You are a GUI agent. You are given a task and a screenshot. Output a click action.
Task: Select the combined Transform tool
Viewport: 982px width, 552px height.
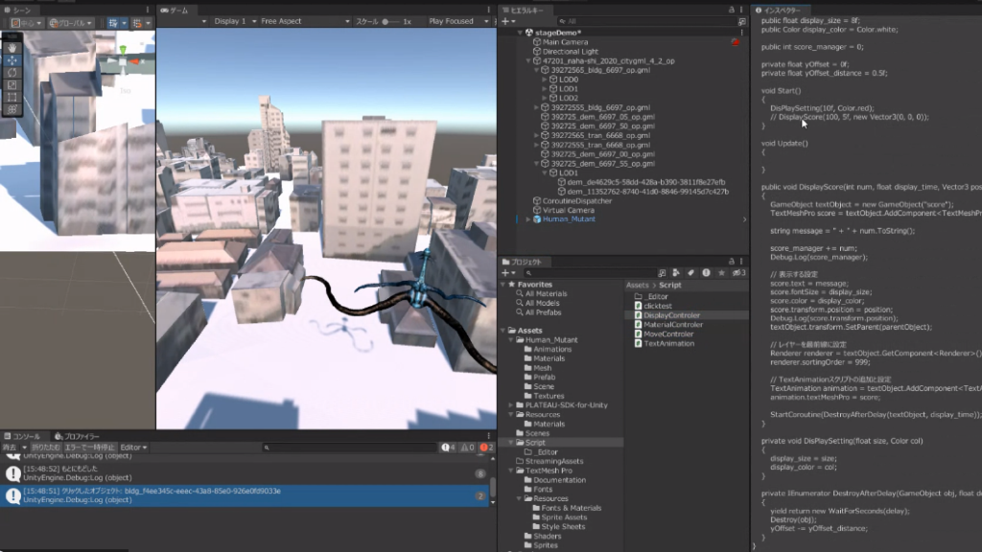click(x=12, y=109)
